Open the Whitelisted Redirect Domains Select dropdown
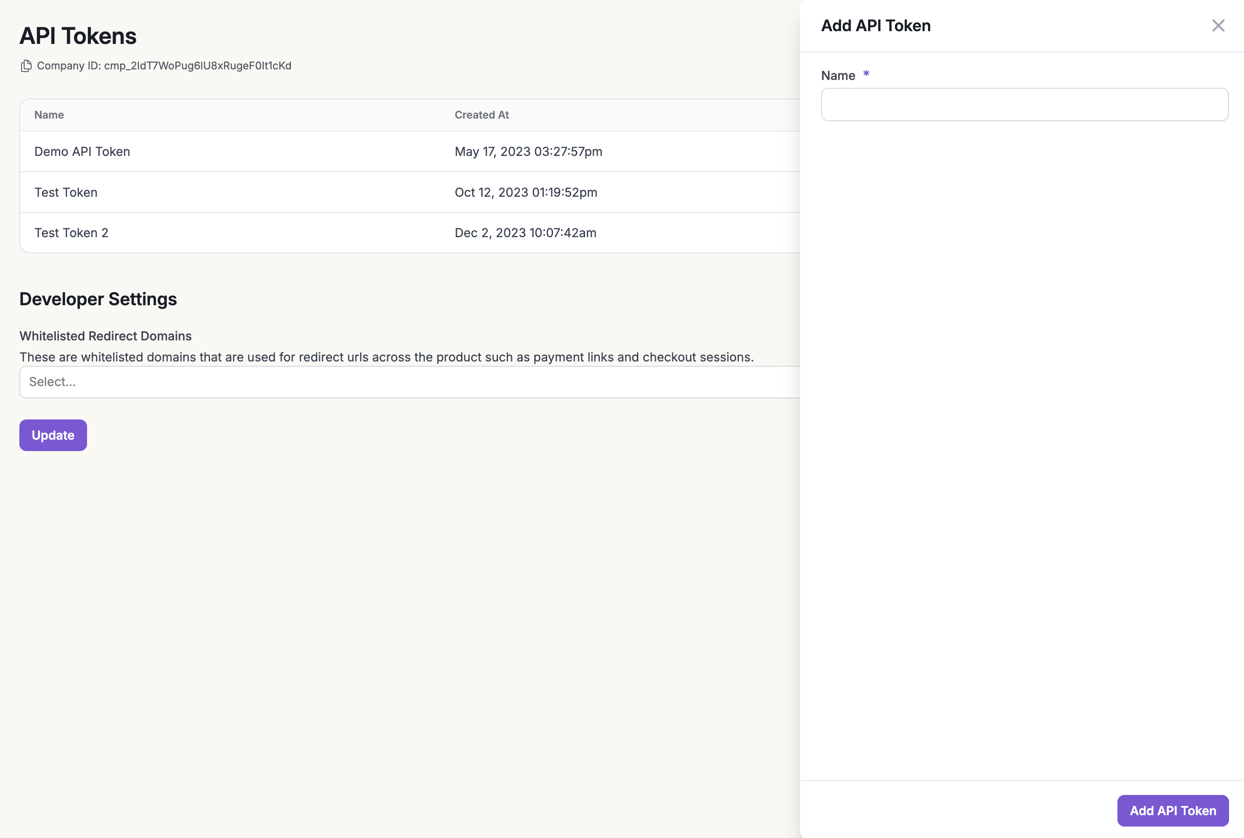Screen dimensions: 1244x838 click(x=409, y=382)
